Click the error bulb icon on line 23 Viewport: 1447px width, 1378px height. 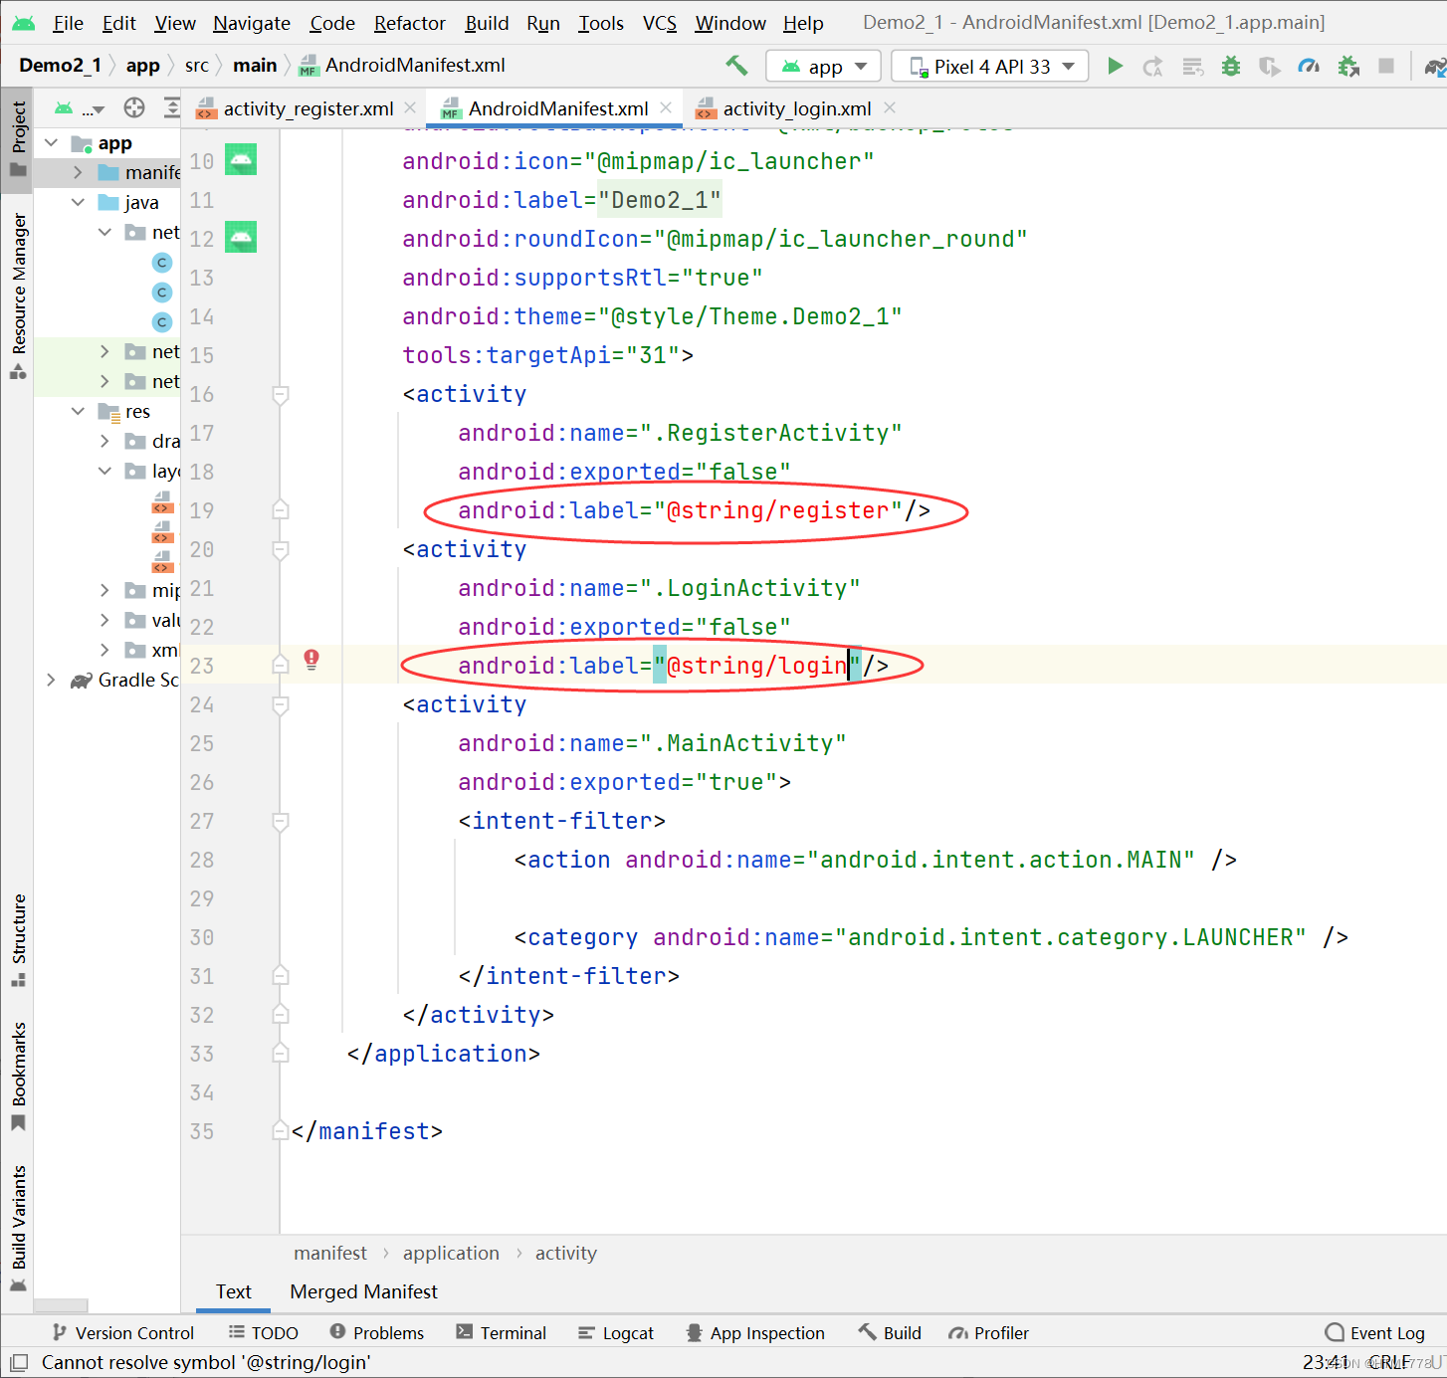pyautogui.click(x=311, y=659)
